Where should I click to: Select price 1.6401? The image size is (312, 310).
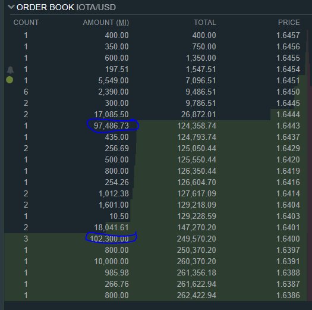click(x=288, y=227)
